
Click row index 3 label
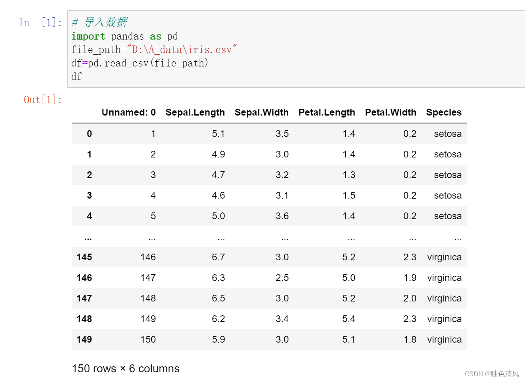tap(89, 195)
